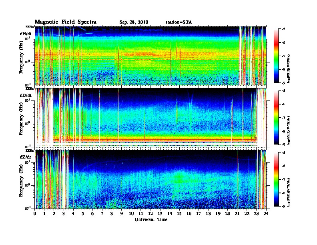Click the "10" hour tick label

131,213
